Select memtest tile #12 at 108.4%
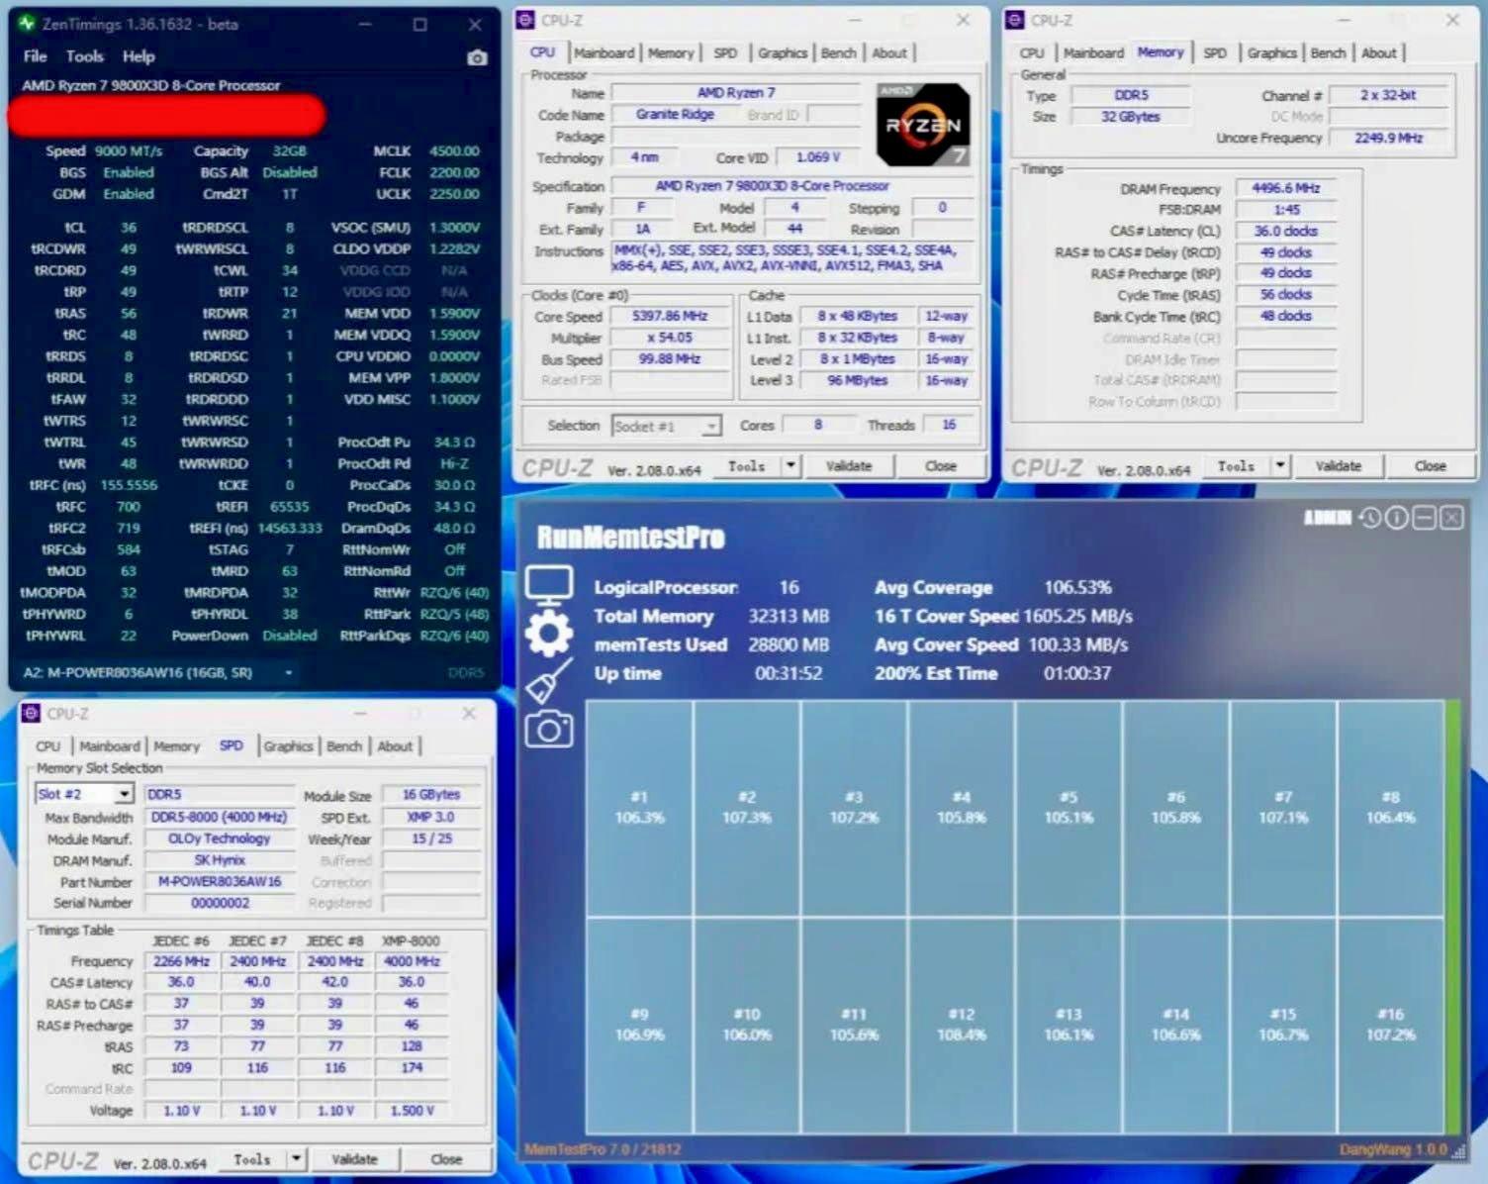Screen dimensions: 1488x1184 tap(962, 1025)
